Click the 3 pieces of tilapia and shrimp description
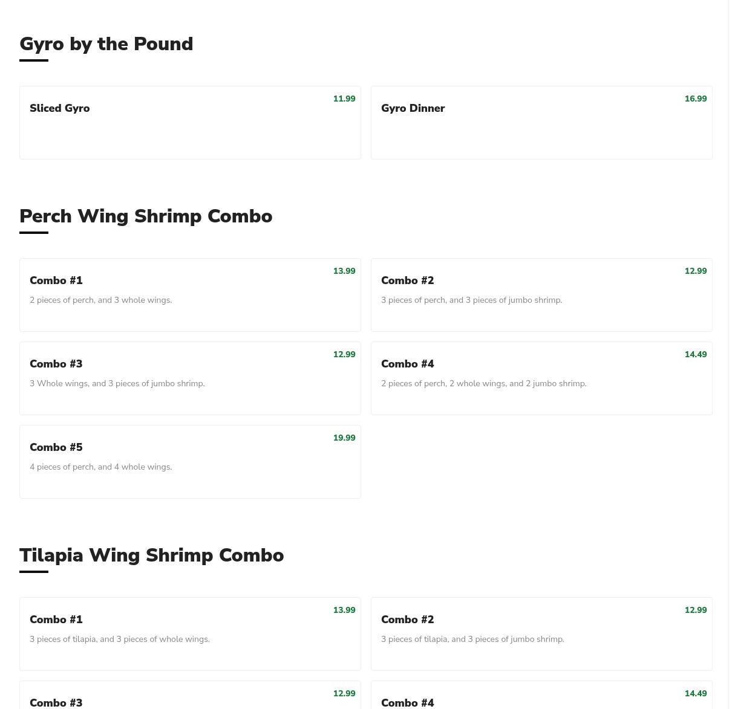The height and width of the screenshot is (709, 732). 472,639
